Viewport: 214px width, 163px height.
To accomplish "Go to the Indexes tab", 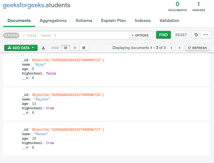I will pos(143,21).
